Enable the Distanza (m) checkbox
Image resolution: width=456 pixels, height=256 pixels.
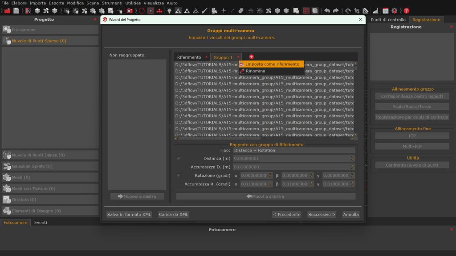(179, 159)
